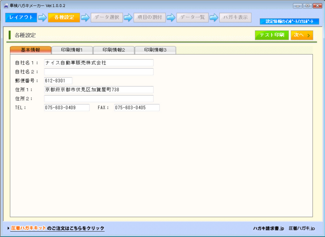
Task: Click the 住所1 address field
Action: coord(99,89)
